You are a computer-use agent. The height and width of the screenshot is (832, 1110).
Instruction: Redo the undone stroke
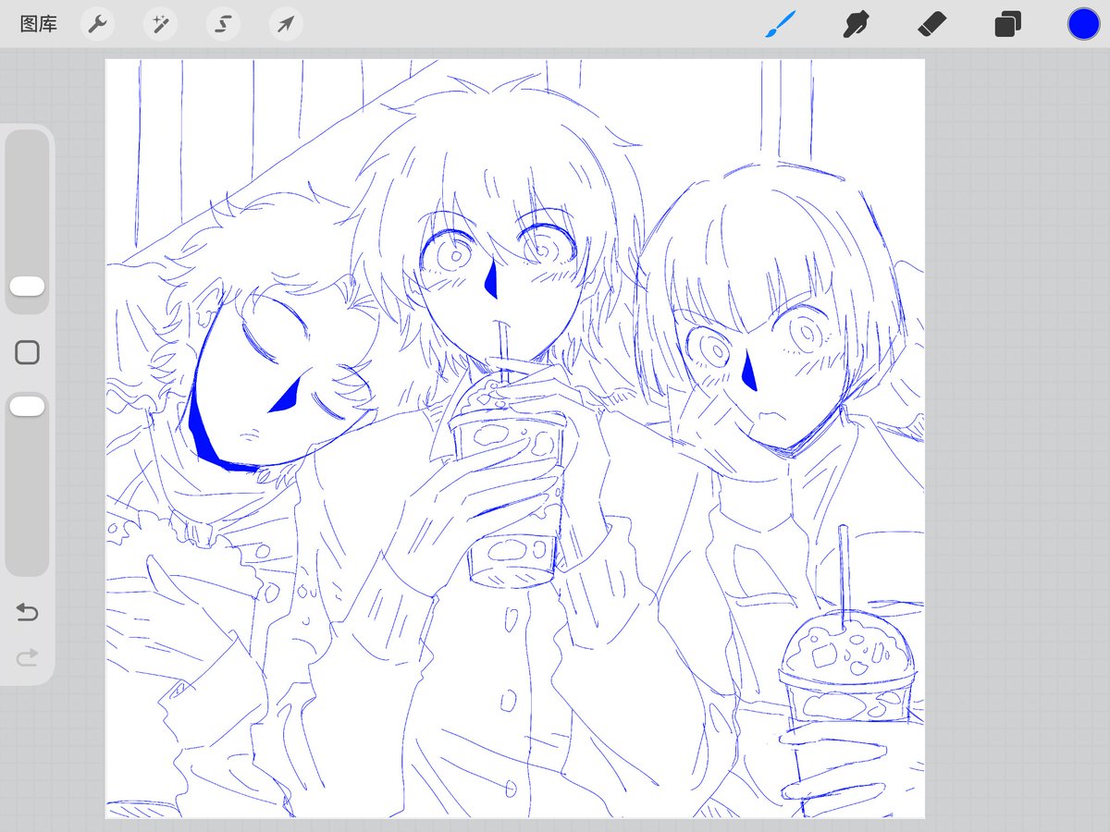click(27, 658)
